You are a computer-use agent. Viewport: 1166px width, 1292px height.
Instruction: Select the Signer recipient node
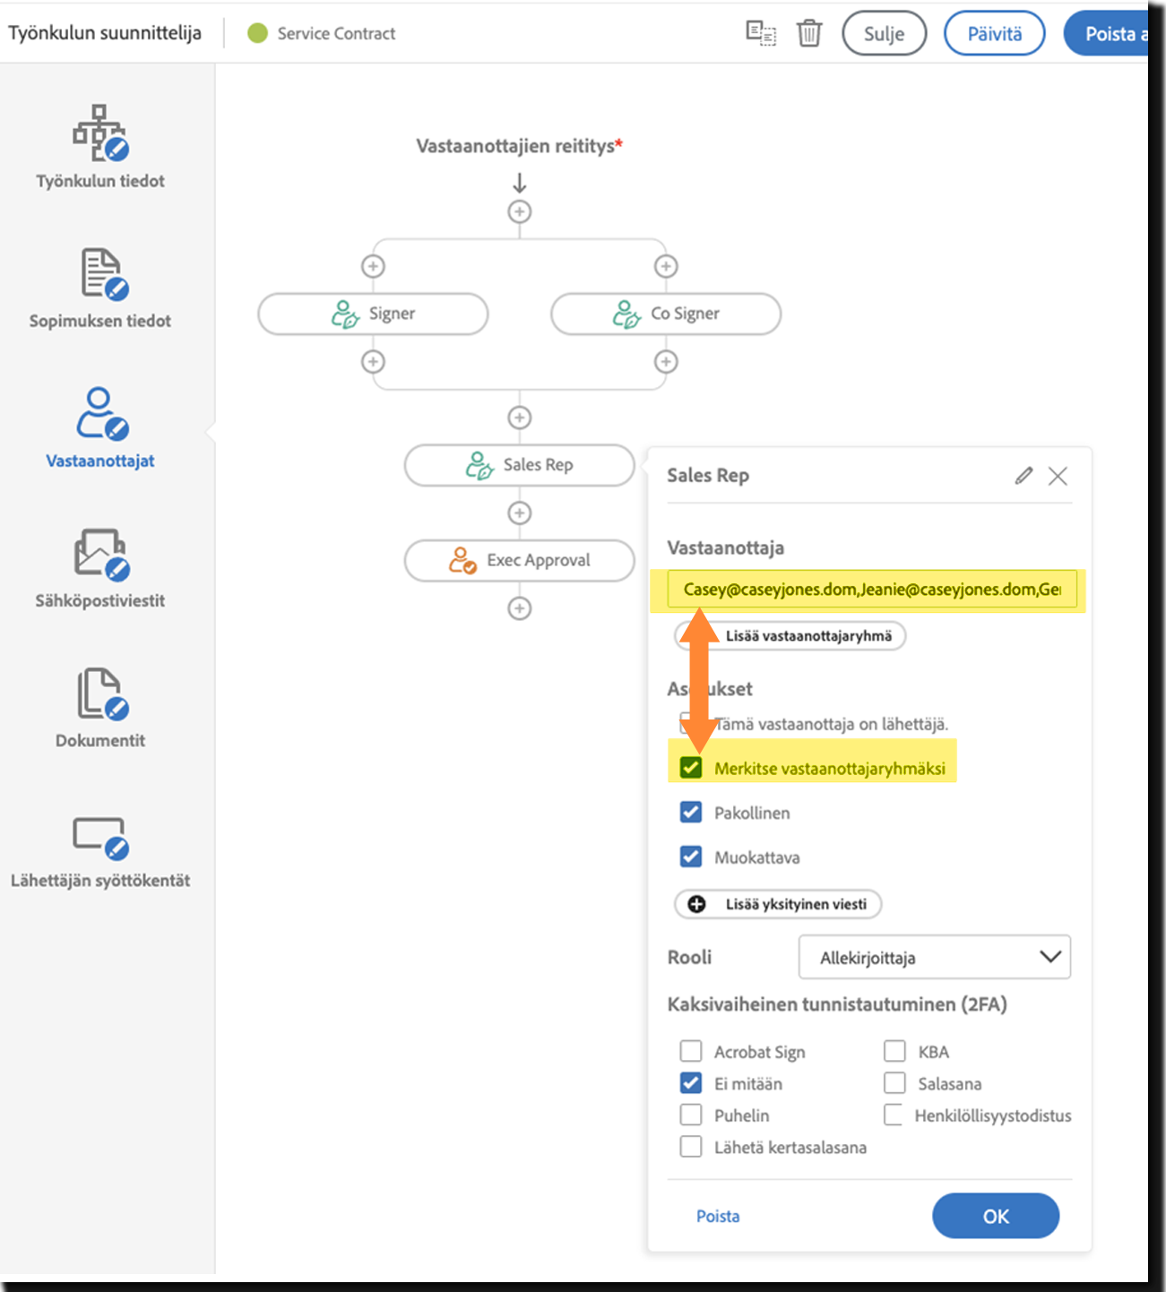(373, 314)
